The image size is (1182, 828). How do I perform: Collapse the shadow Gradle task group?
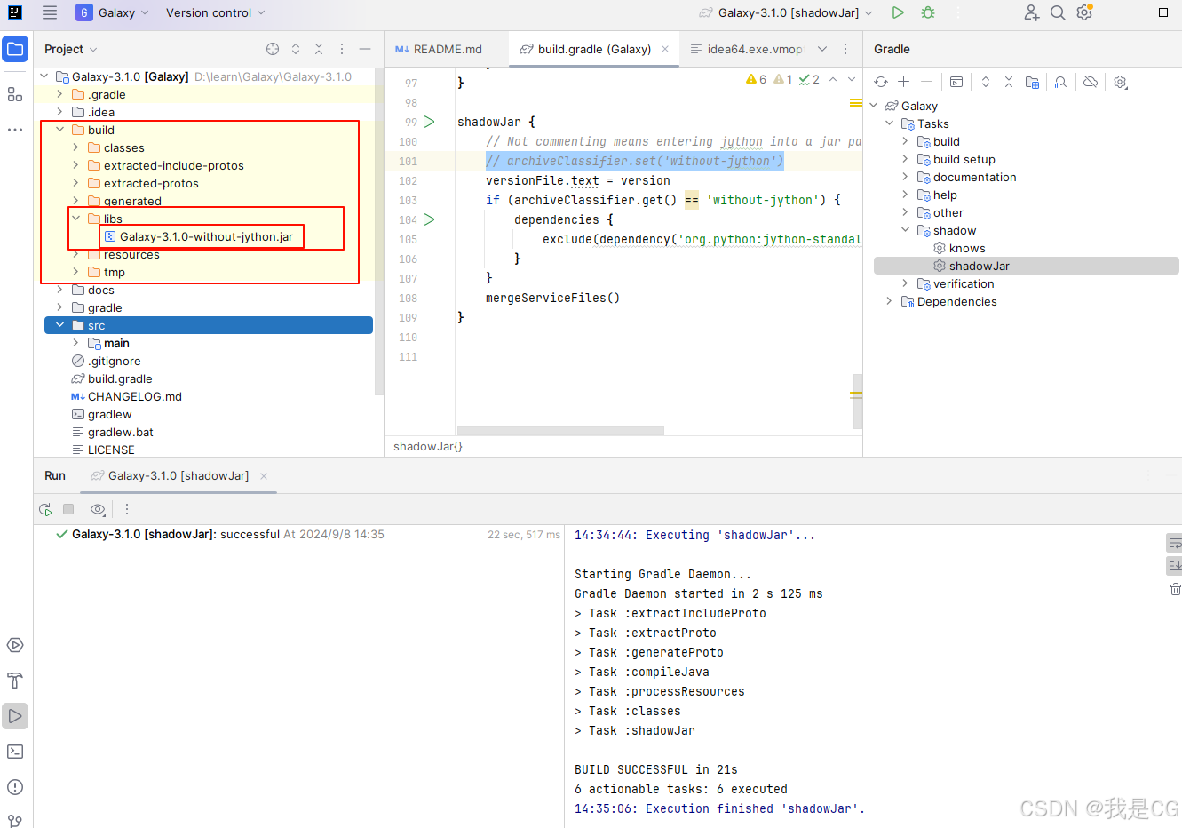(x=905, y=230)
